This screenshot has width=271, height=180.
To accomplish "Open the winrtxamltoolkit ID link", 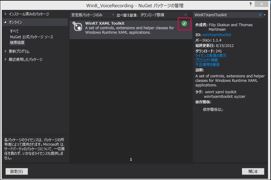I will click(x=217, y=35).
